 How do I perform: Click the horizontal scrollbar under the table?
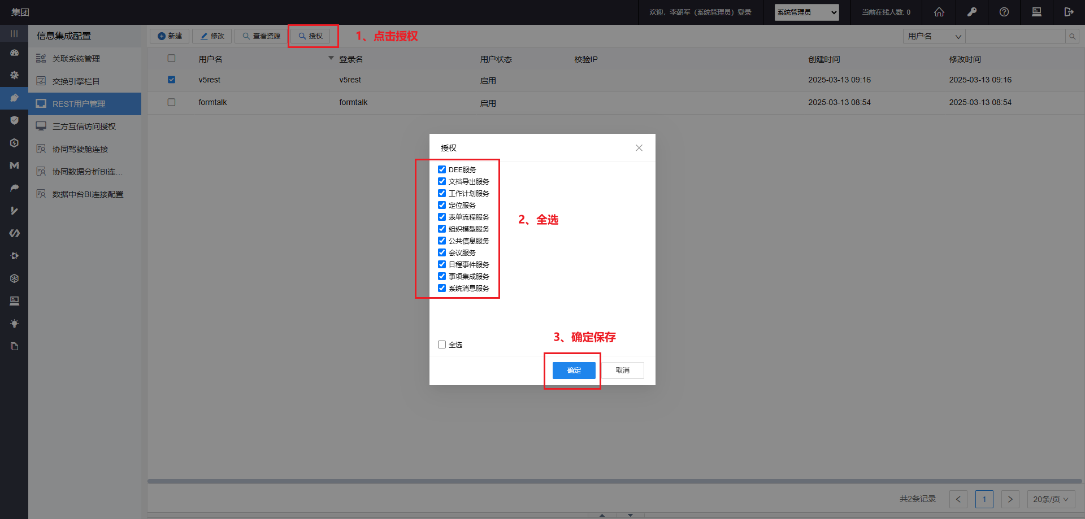[615, 482]
